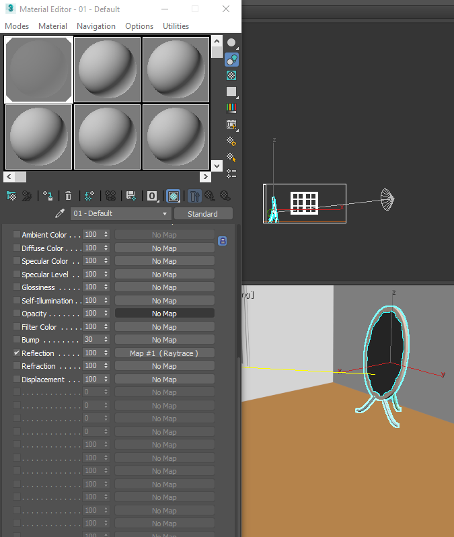
Task: Click the sample slots scroll right arrow
Action: click(205, 177)
